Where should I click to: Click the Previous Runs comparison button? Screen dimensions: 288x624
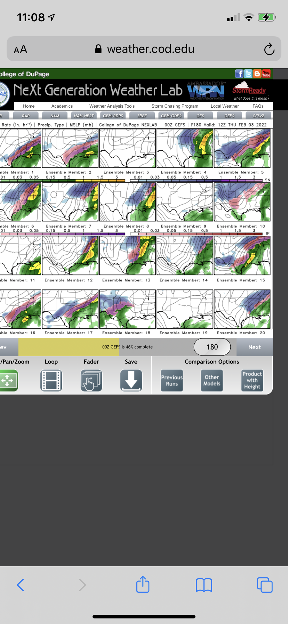tap(172, 381)
